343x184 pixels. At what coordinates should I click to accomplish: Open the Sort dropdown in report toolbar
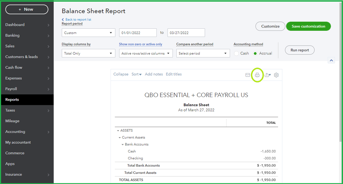(x=136, y=74)
